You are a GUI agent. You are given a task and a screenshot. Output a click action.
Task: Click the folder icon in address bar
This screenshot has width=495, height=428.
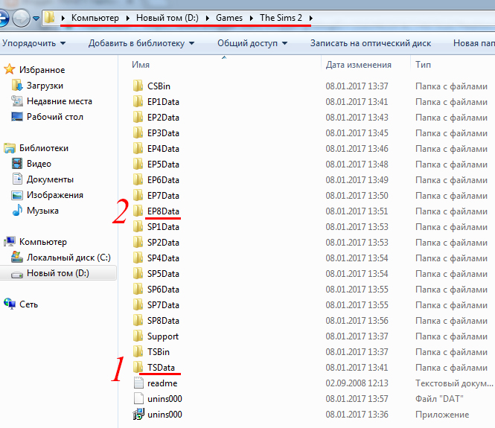[50, 18]
